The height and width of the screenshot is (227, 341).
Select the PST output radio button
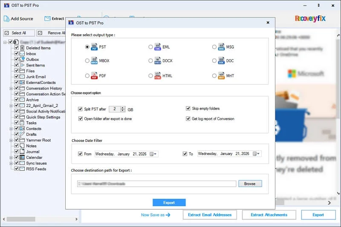tap(87, 47)
